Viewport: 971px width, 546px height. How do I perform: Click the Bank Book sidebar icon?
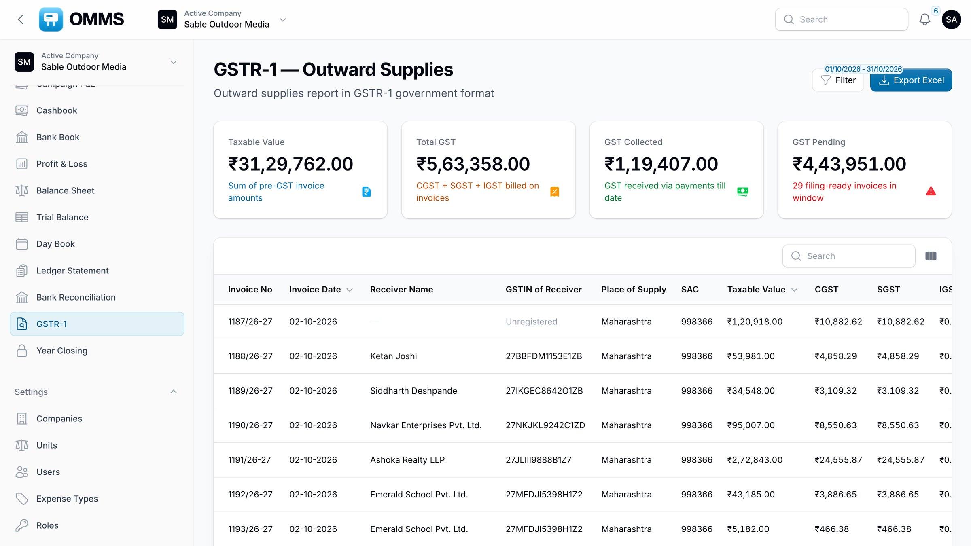[x=22, y=137]
